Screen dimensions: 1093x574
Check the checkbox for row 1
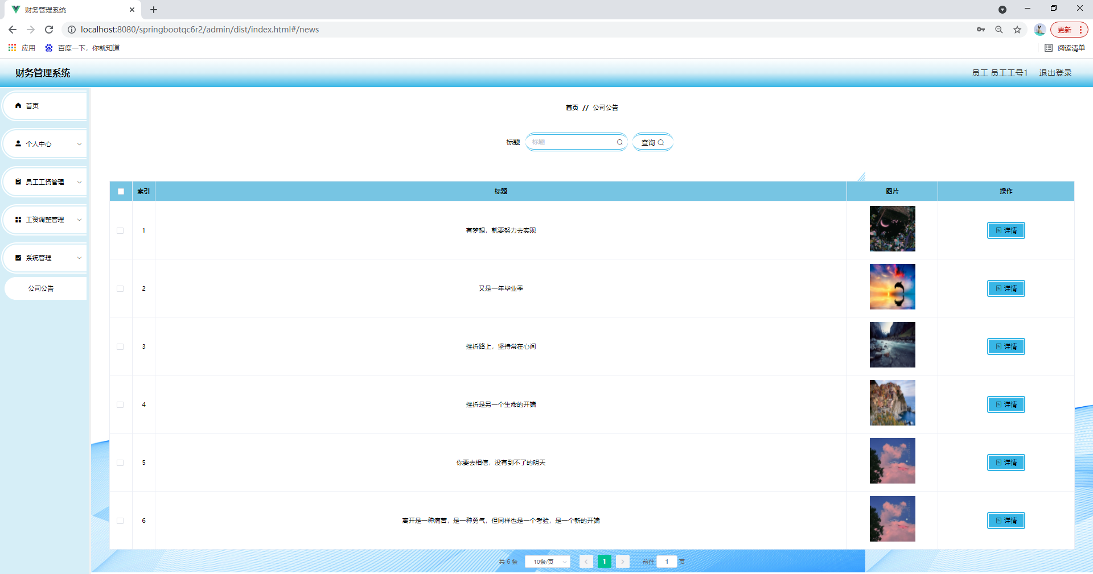pyautogui.click(x=120, y=231)
